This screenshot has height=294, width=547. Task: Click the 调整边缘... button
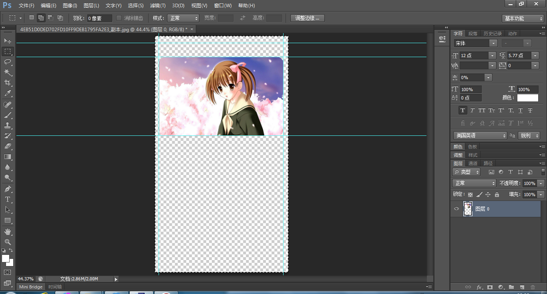click(x=308, y=18)
